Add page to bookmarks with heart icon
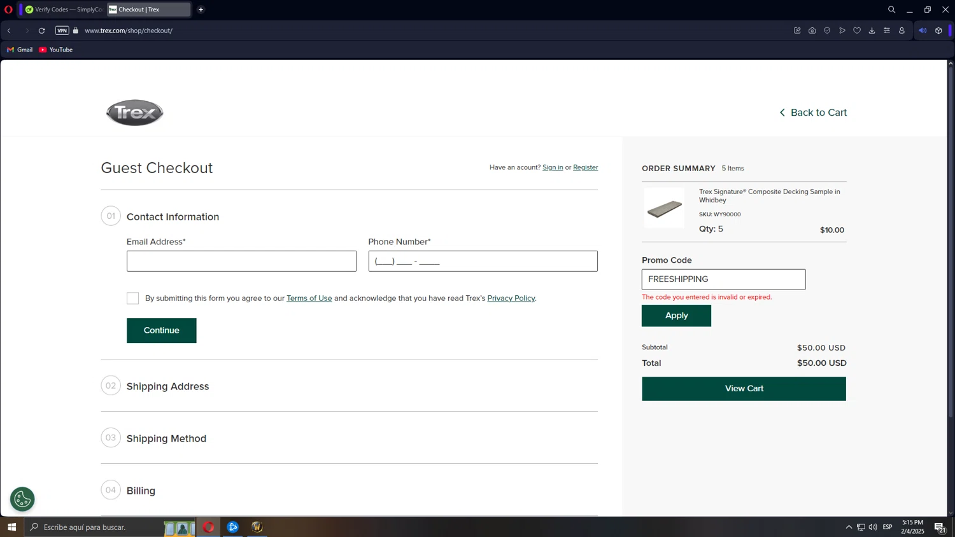Image resolution: width=955 pixels, height=537 pixels. (857, 31)
